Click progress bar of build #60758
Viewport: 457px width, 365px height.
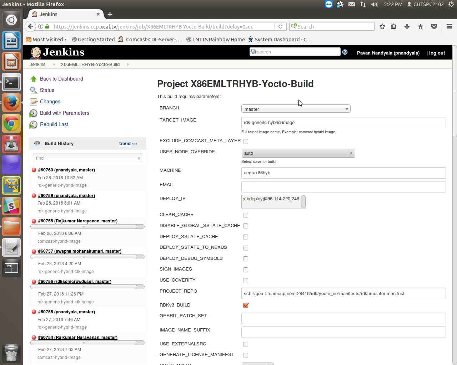(87, 227)
